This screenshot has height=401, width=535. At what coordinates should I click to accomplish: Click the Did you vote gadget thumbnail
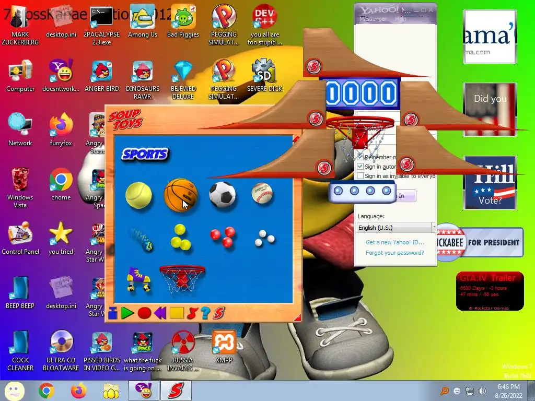tap(490, 110)
